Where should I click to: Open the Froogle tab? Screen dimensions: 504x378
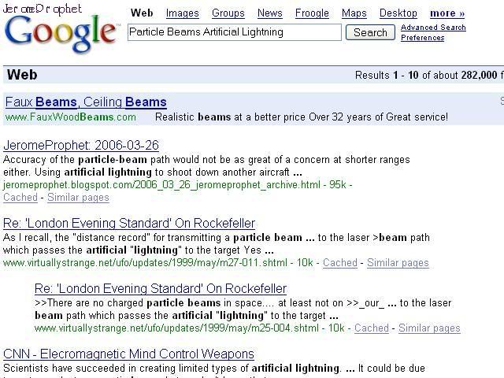coord(312,13)
